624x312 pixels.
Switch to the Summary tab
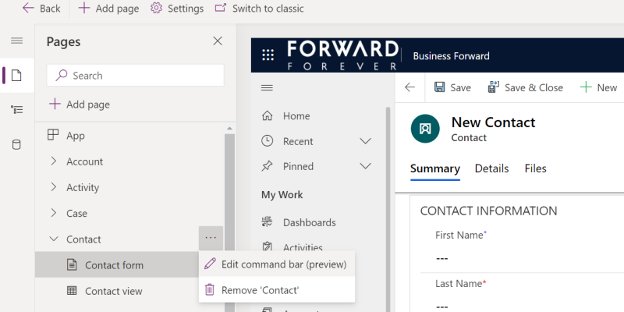pos(435,168)
